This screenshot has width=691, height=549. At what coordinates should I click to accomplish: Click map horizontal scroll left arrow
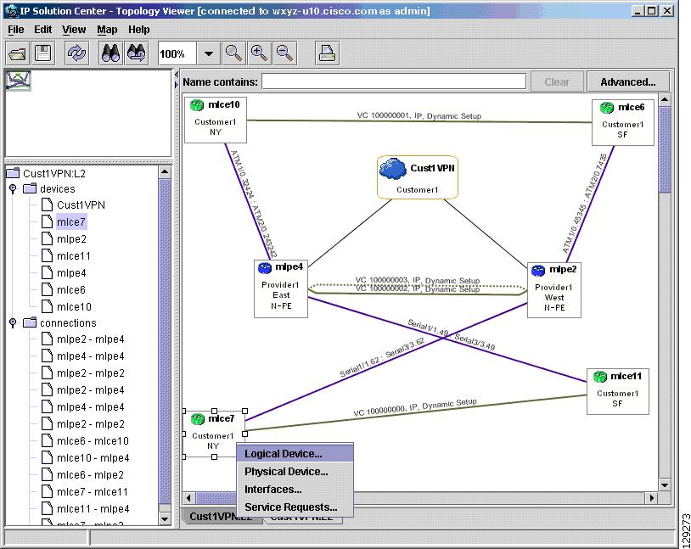[188, 498]
